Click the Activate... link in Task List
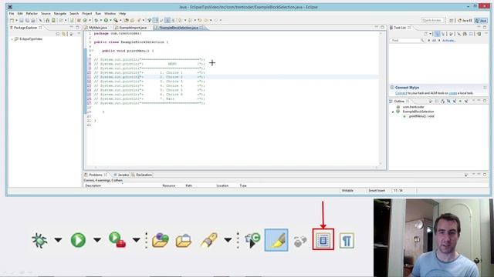This screenshot has width=494, height=277. point(449,41)
